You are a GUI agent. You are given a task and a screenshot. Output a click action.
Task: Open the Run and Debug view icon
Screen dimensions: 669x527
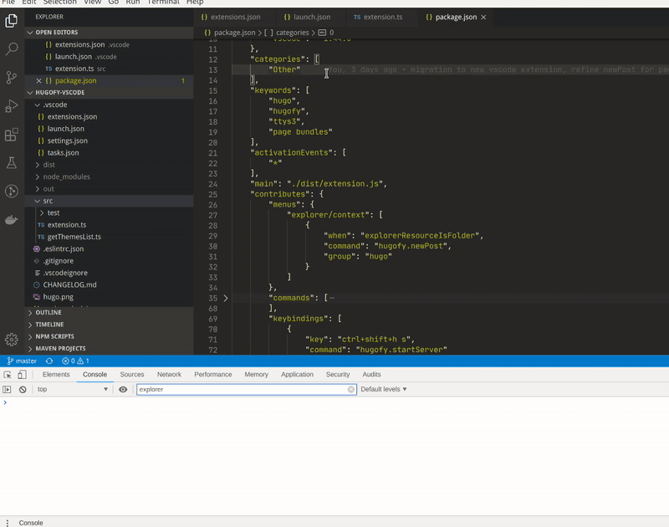pos(12,106)
